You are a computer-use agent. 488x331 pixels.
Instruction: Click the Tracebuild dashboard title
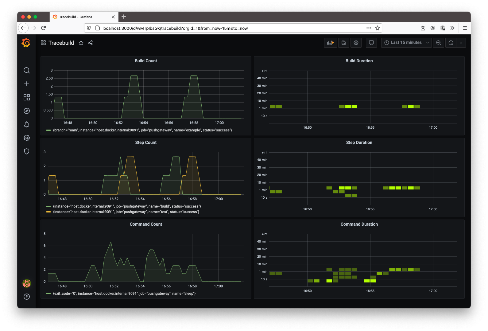[61, 43]
